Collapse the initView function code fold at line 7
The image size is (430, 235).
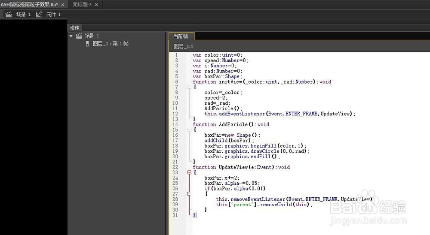click(x=189, y=87)
